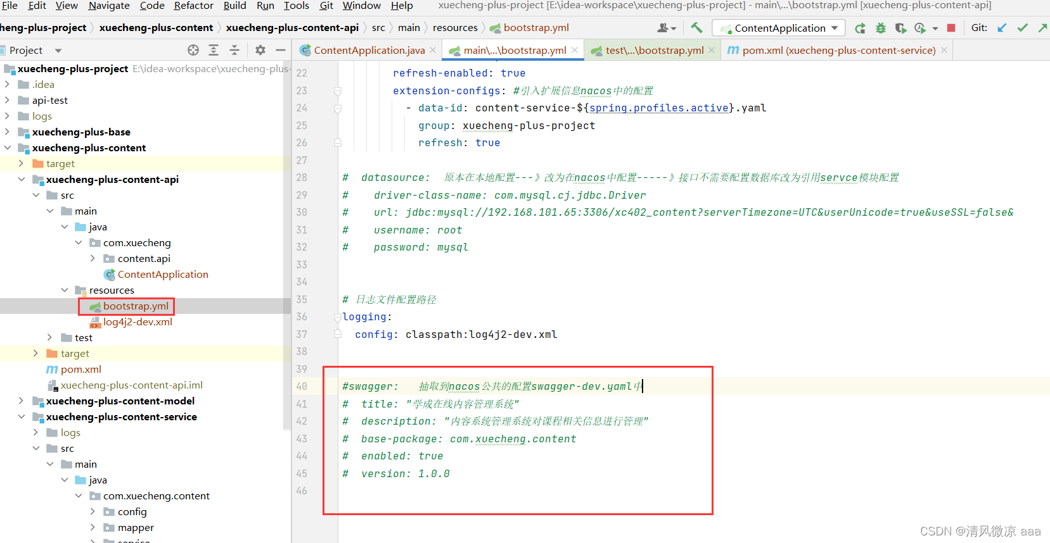
Task: Expand the config package
Action: coord(93,511)
